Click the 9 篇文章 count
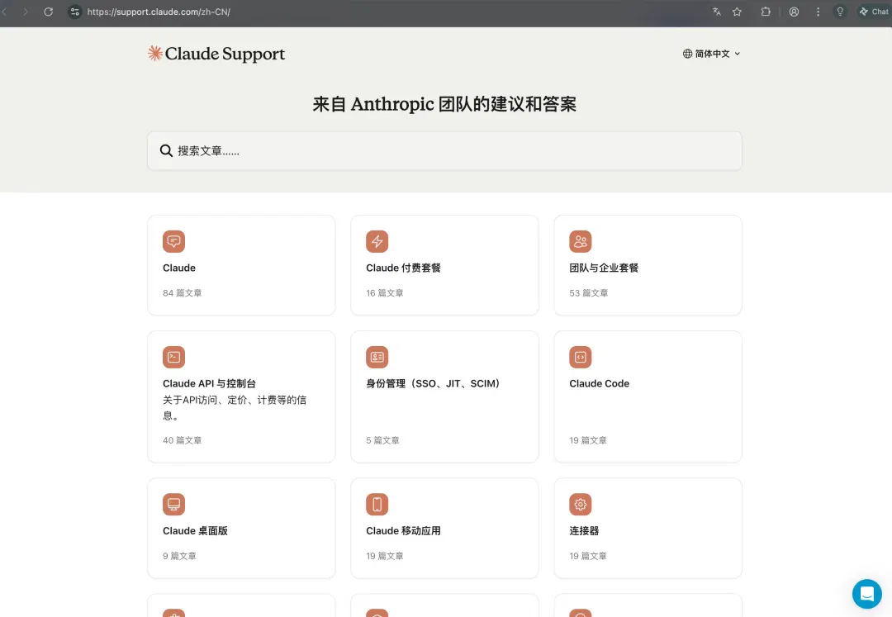The width and height of the screenshot is (892, 617). click(179, 556)
